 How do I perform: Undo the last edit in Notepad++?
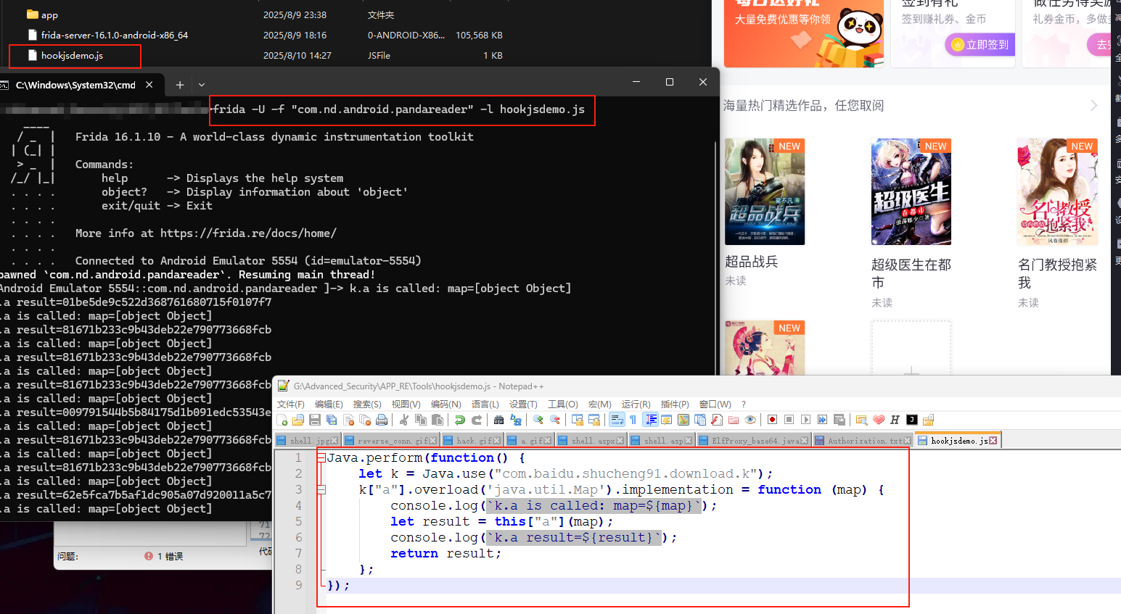tap(459, 419)
